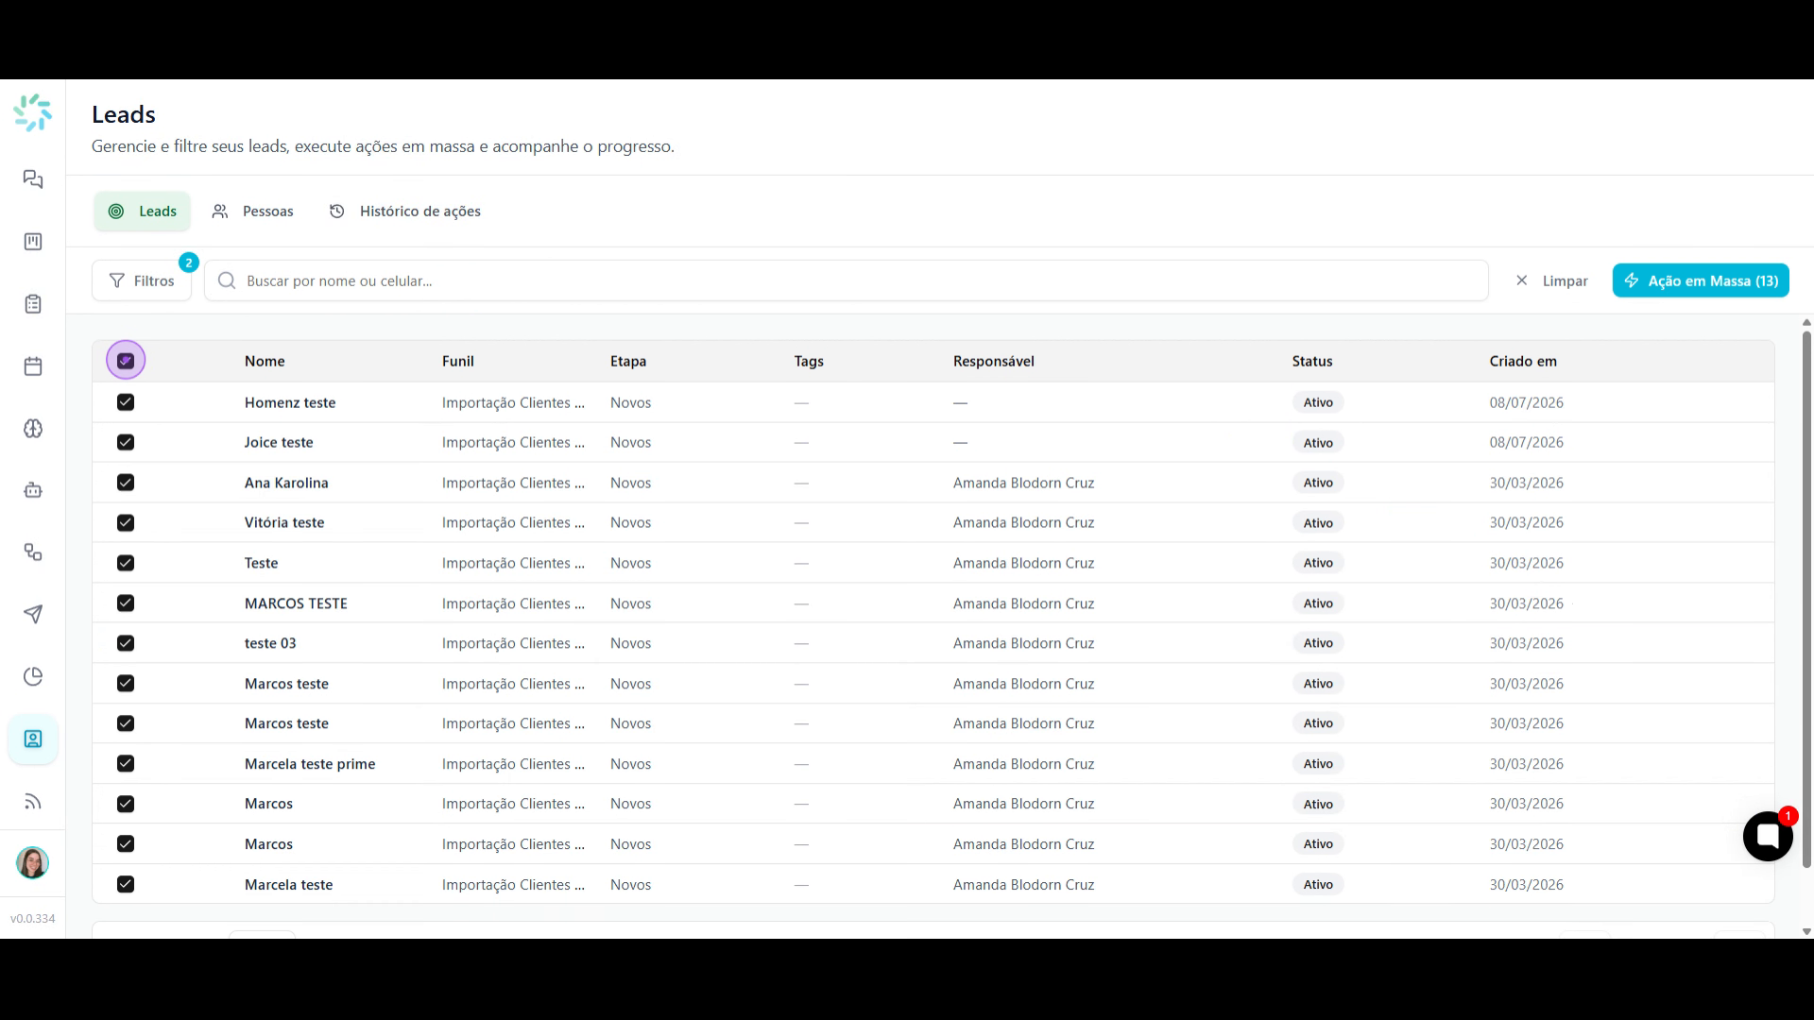Open the floating chat support bubble
This screenshot has height=1020, width=1814.
(1768, 836)
